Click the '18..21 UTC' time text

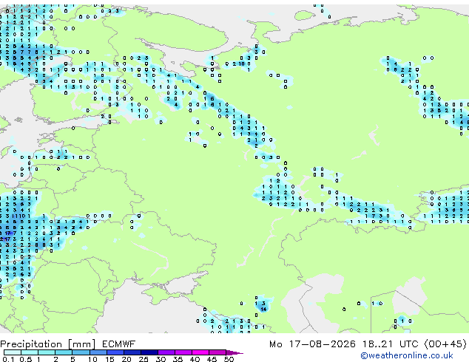coord(391,344)
